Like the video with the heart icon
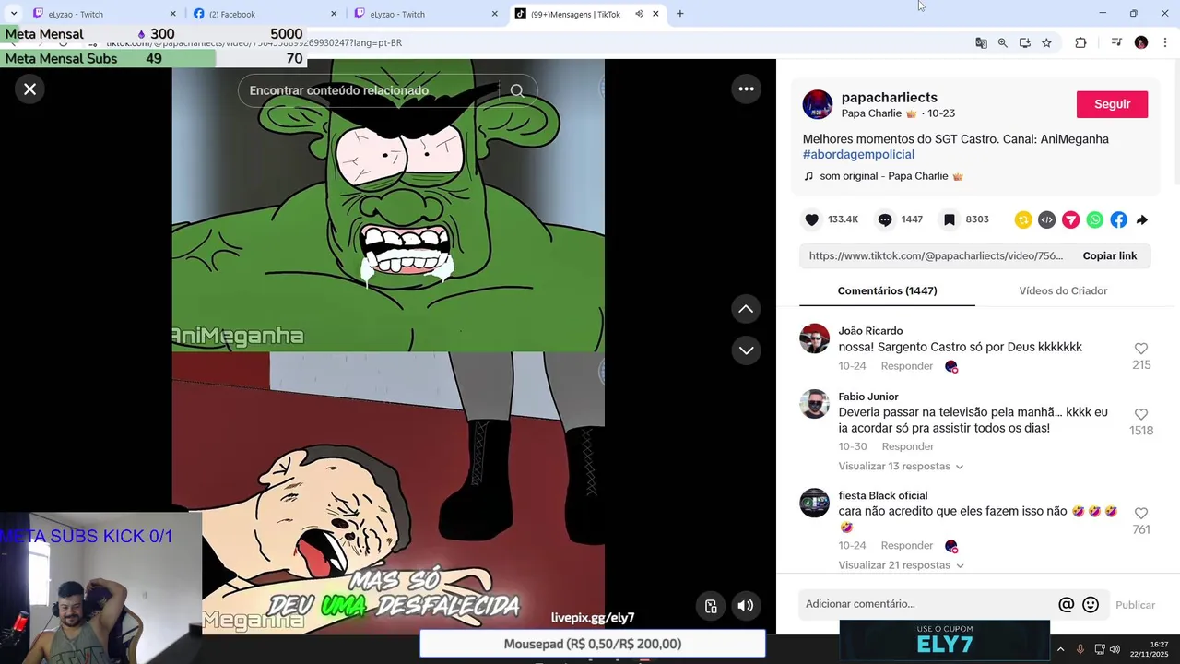Image resolution: width=1180 pixels, height=664 pixels. (x=811, y=219)
